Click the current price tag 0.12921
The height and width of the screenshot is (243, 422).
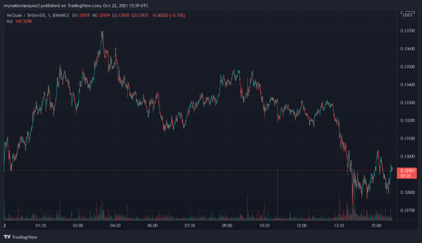click(x=407, y=173)
